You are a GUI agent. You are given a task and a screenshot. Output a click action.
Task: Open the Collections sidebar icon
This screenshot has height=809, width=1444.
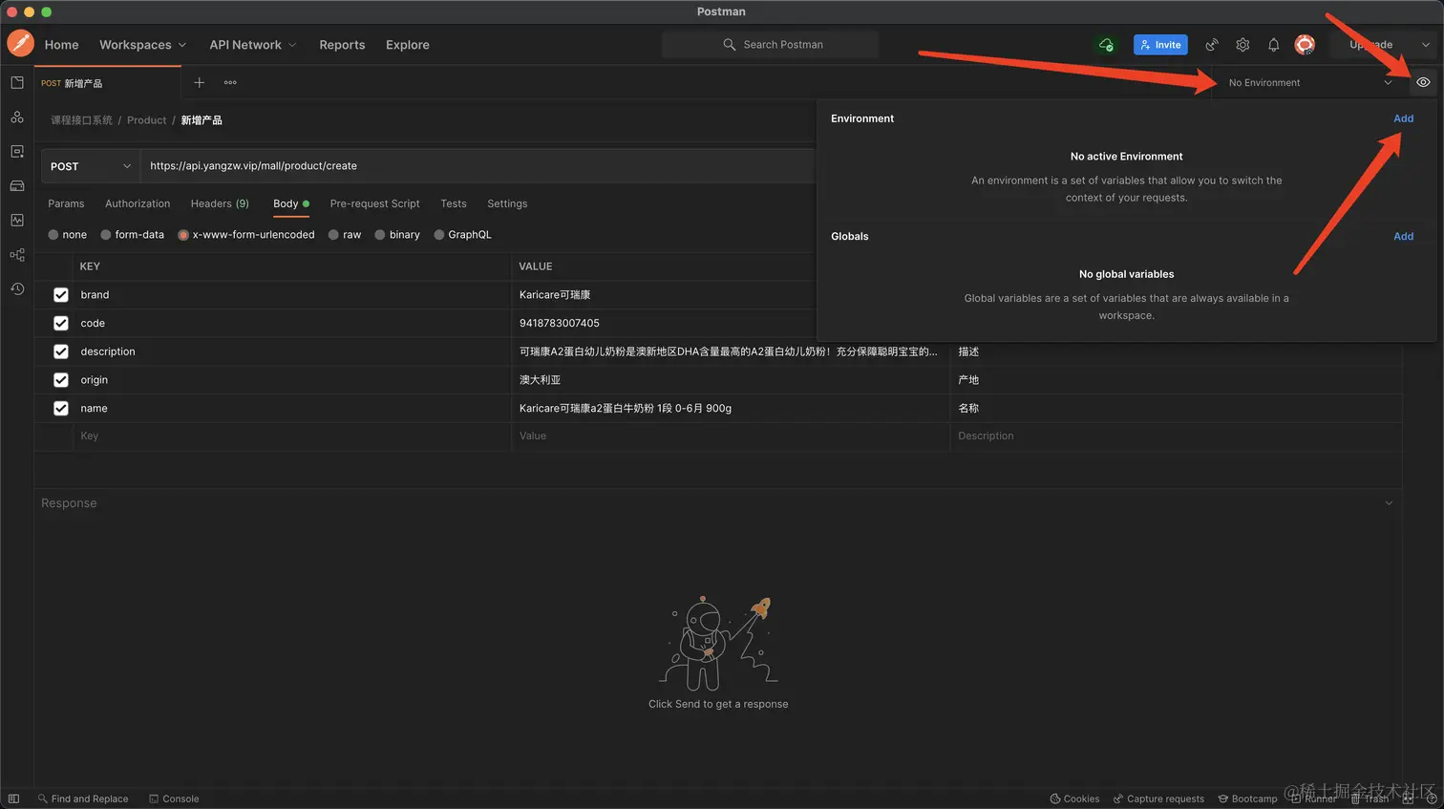click(17, 83)
